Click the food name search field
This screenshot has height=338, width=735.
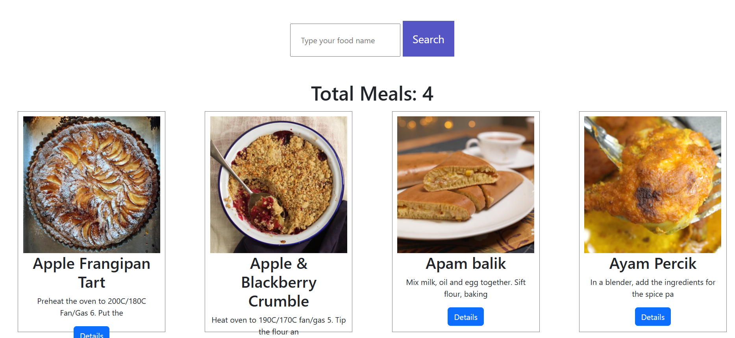coord(345,40)
